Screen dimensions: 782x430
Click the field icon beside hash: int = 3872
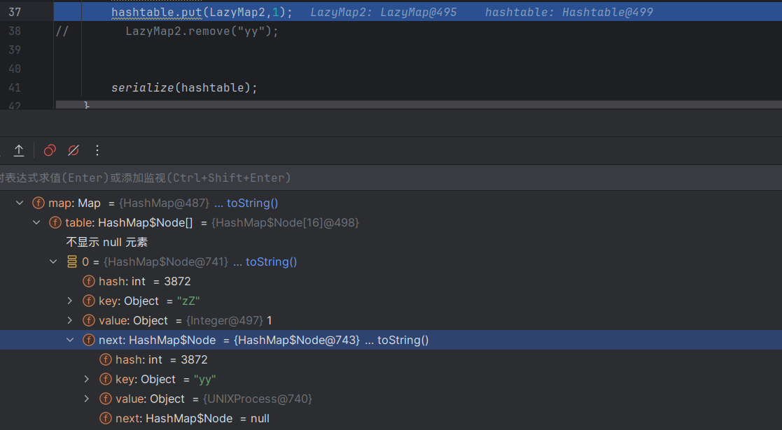tap(89, 281)
